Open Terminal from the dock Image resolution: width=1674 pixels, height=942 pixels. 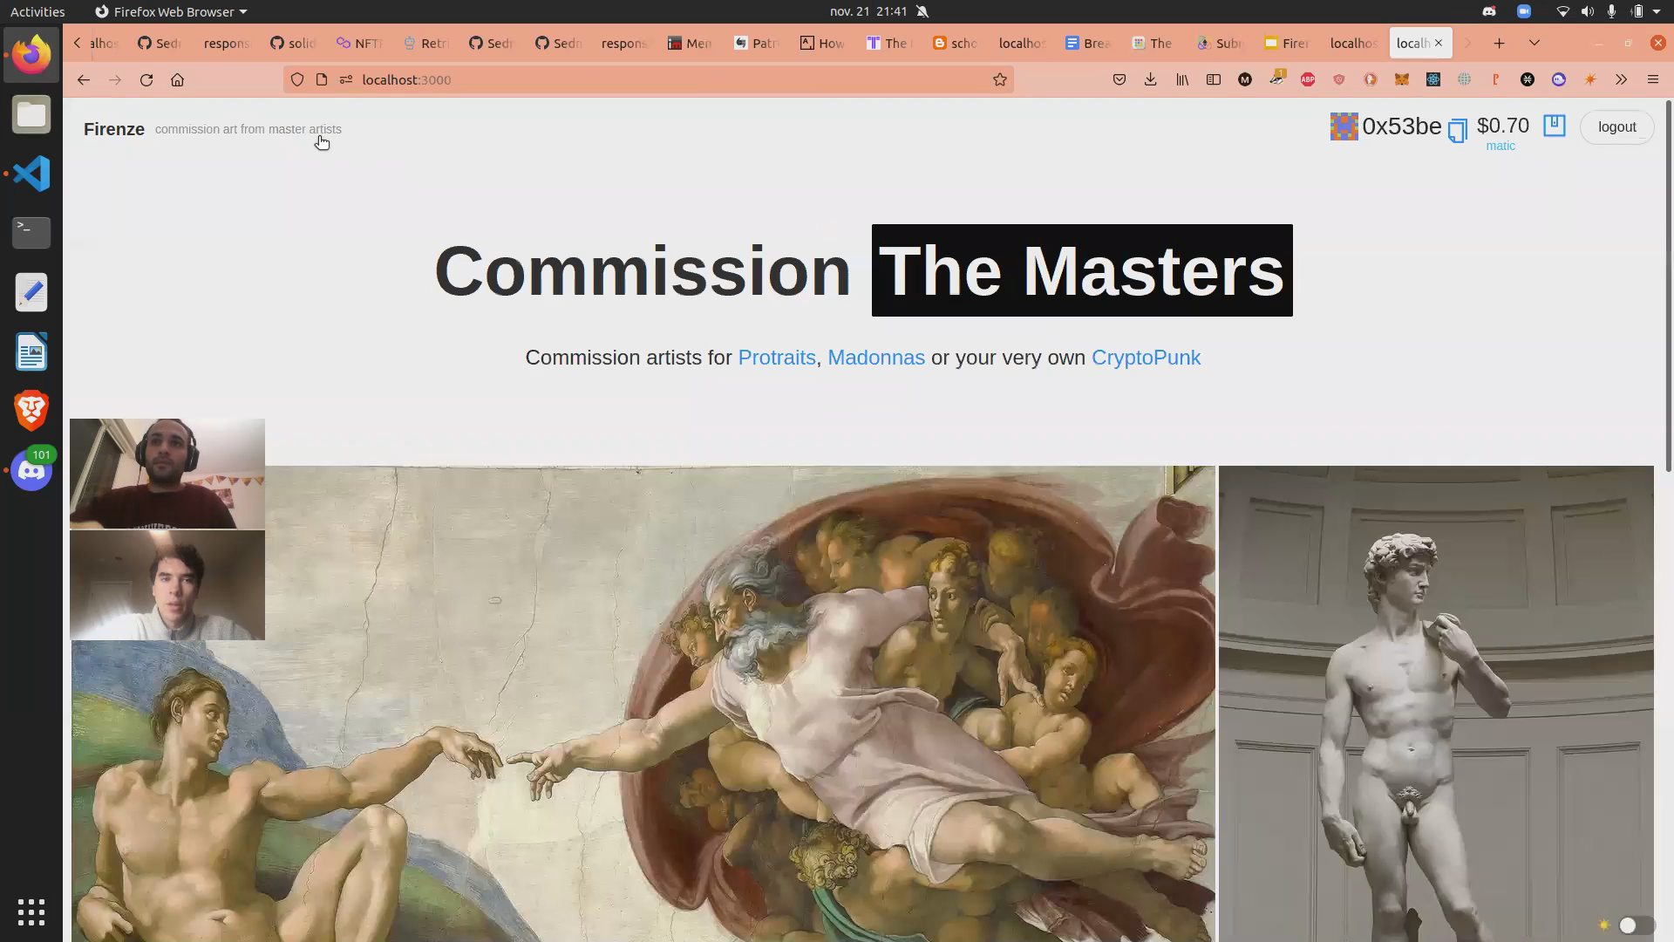31,233
